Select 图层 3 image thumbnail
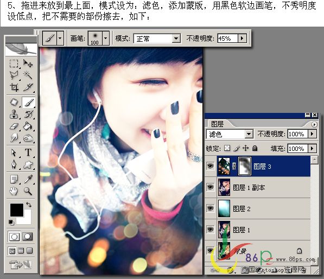Viewport: 324px width, 279px height. (x=224, y=166)
